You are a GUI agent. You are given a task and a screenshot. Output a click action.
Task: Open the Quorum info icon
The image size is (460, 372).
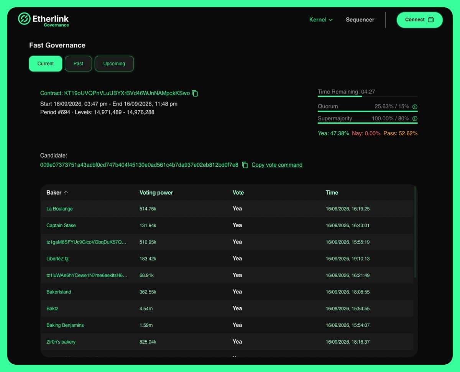pos(415,107)
